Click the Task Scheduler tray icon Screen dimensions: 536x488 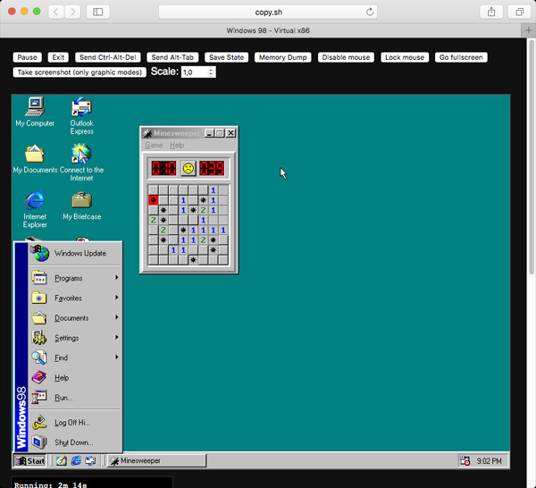click(465, 461)
